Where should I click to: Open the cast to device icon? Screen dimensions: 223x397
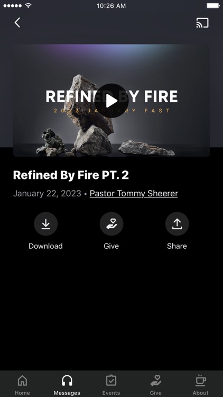click(202, 23)
